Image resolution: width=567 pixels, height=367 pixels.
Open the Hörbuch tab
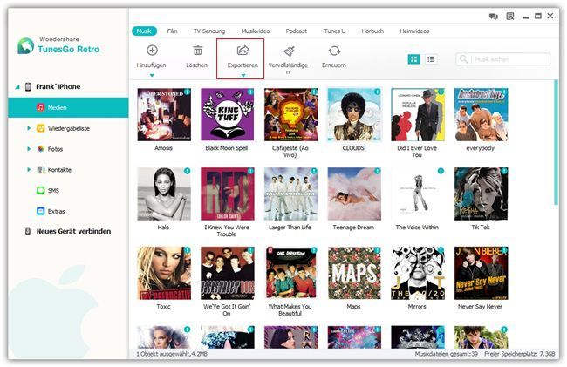[x=372, y=31]
